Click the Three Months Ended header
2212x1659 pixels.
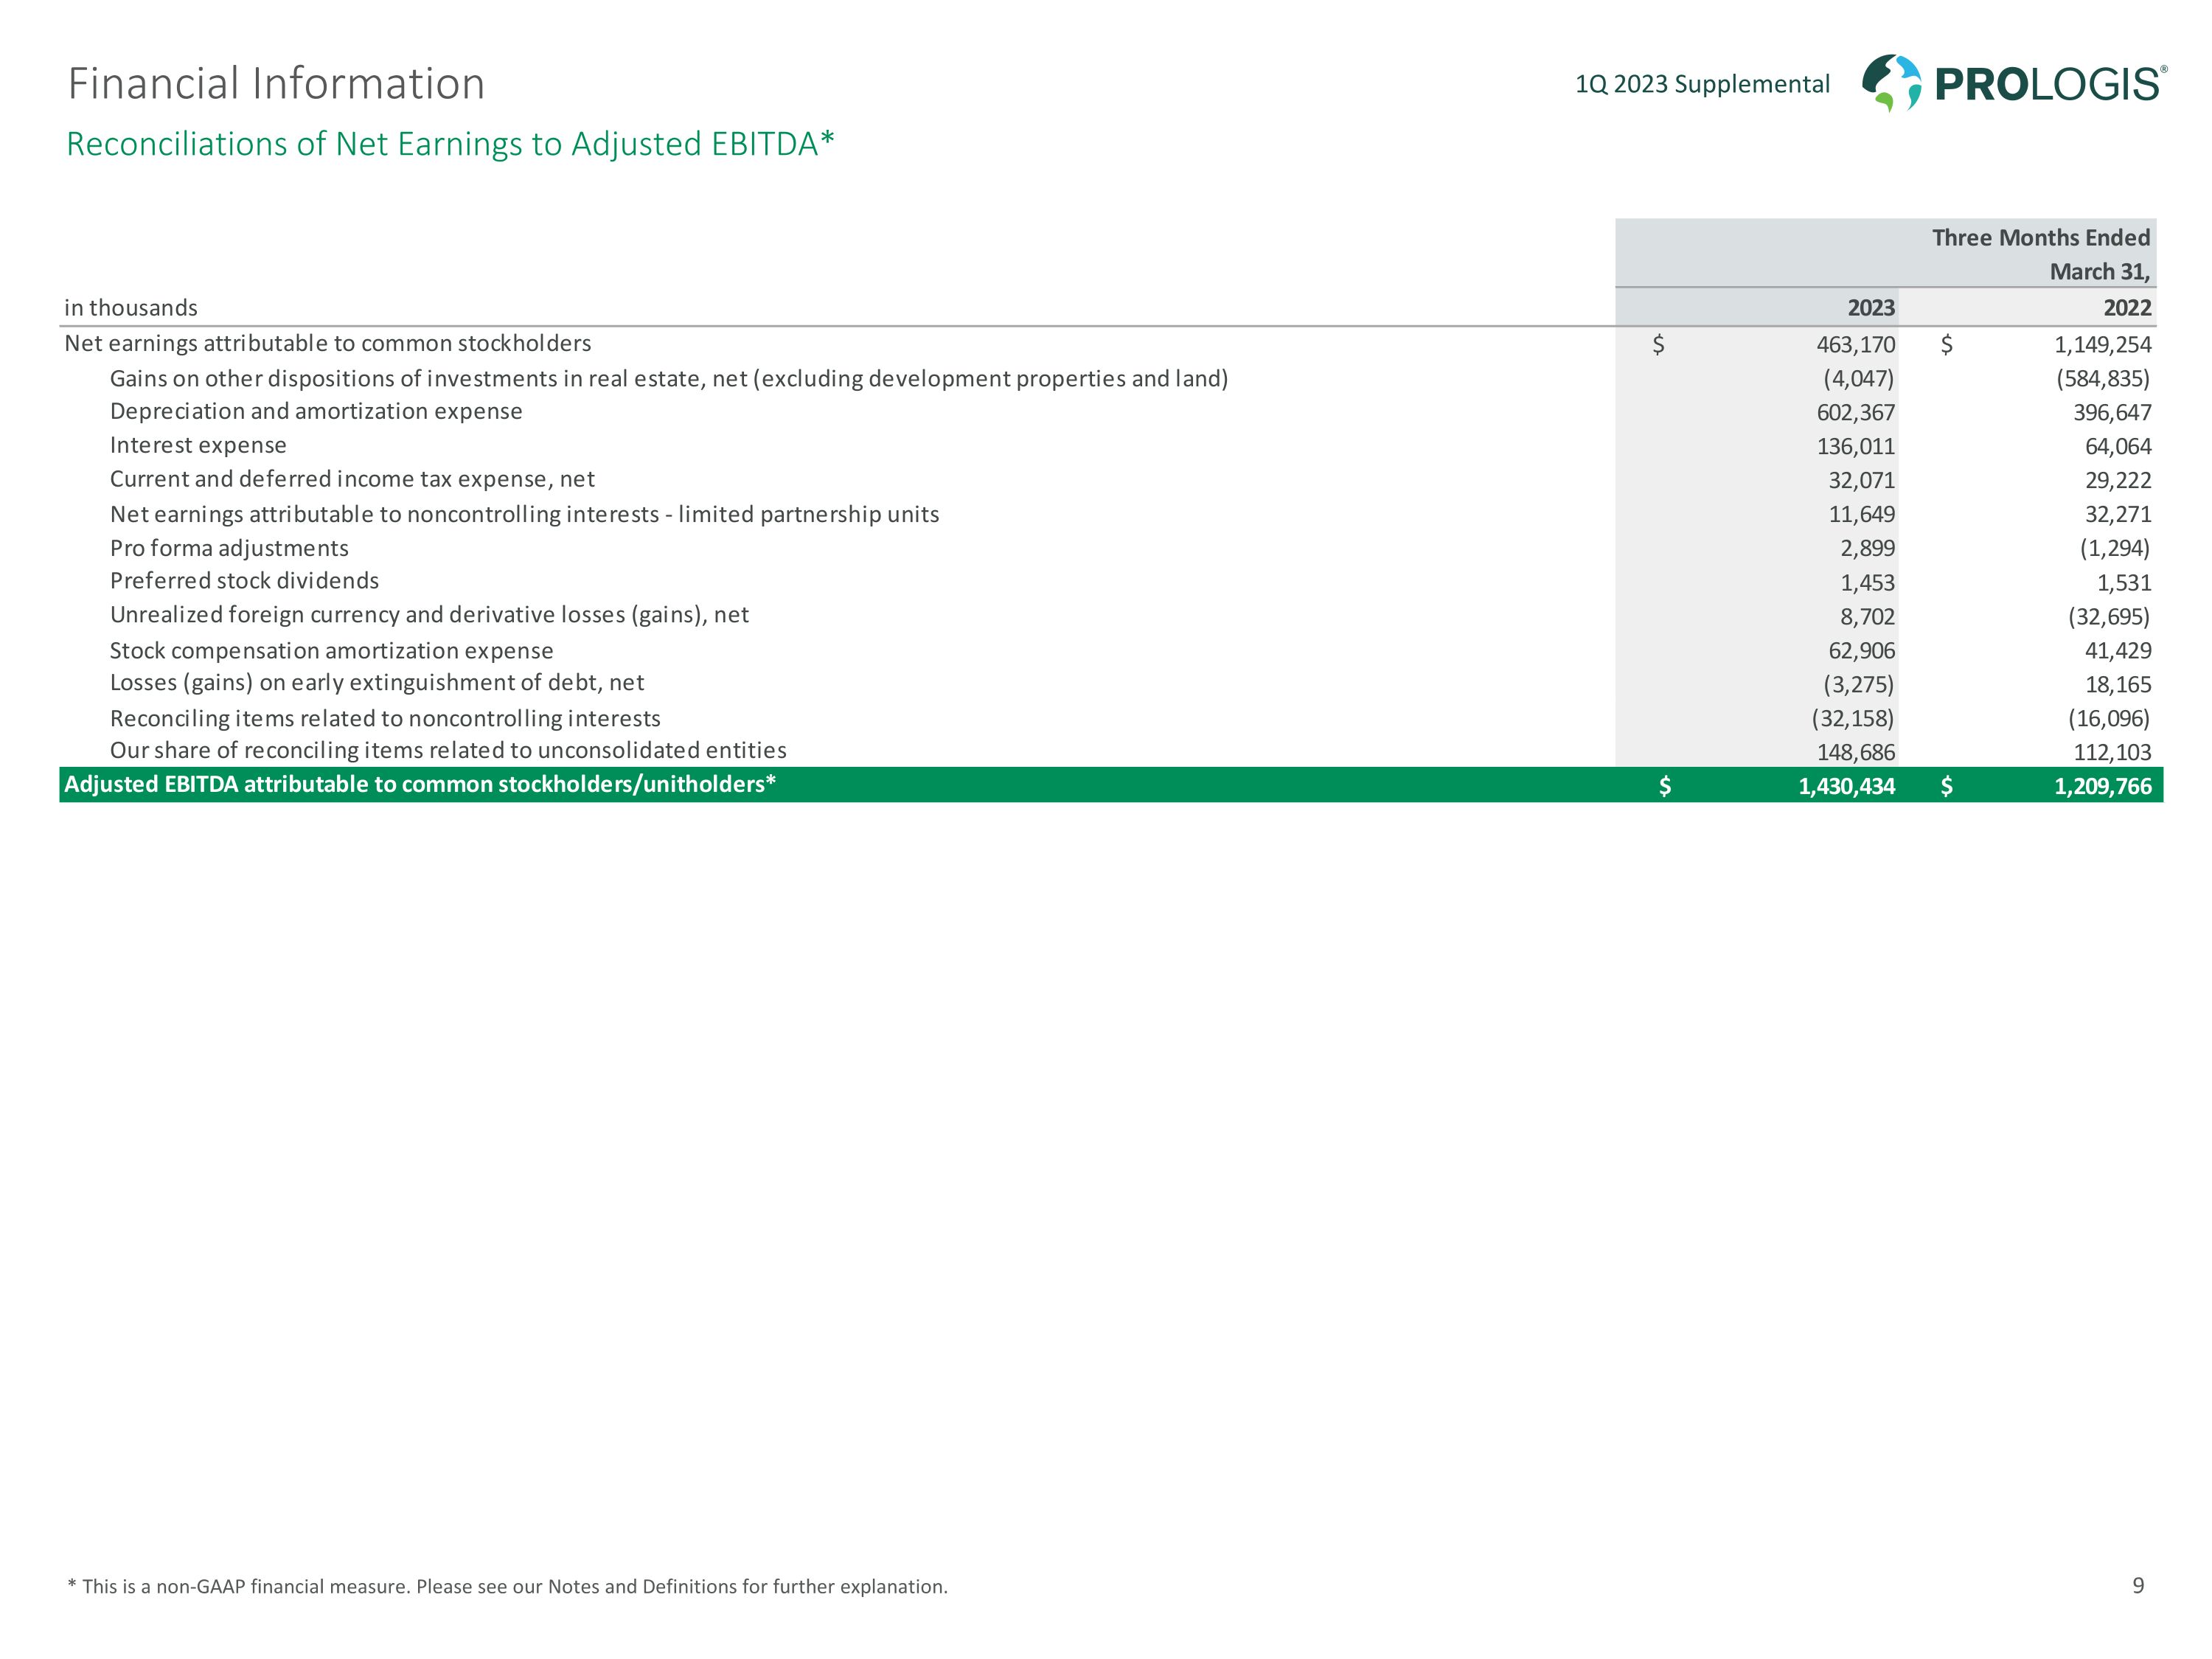tap(2040, 238)
